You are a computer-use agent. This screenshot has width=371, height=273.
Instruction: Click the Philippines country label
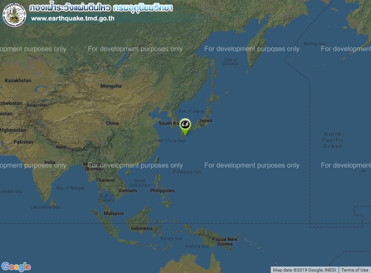click(x=162, y=191)
